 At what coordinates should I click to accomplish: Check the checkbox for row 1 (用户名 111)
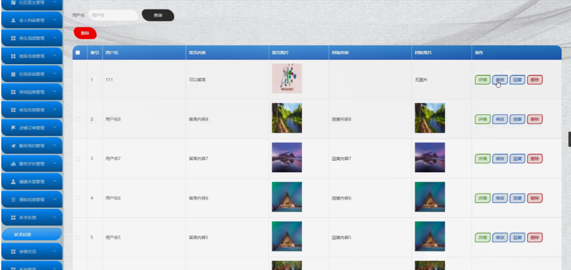tap(78, 79)
